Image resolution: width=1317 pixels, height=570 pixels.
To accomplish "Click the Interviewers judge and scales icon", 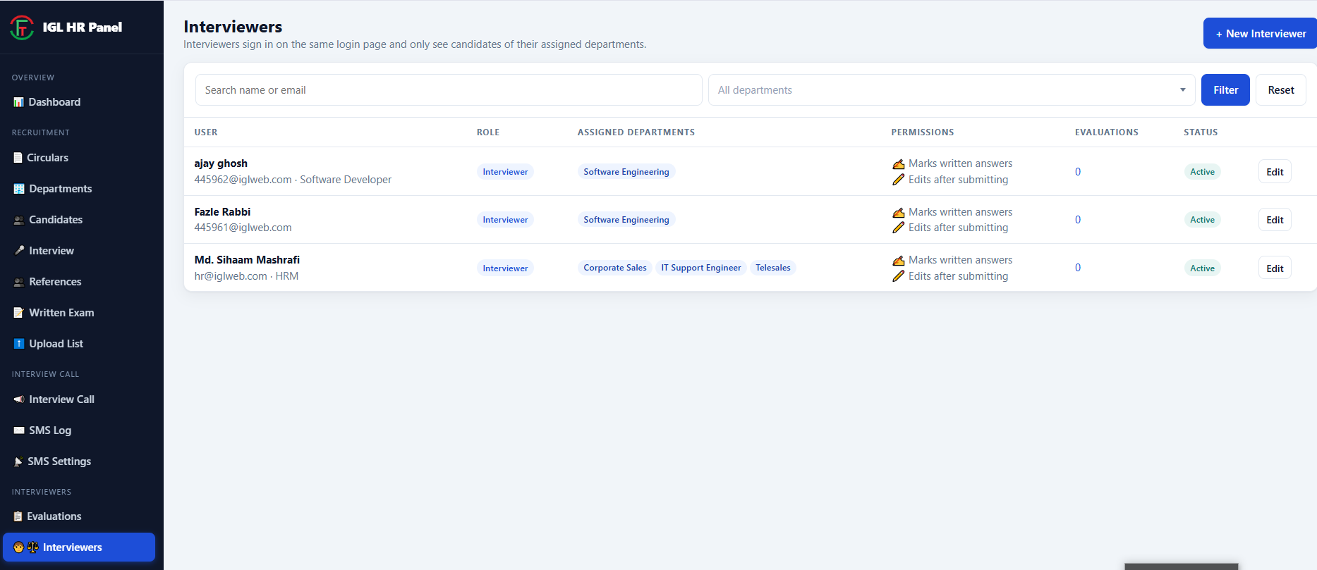I will coord(26,547).
